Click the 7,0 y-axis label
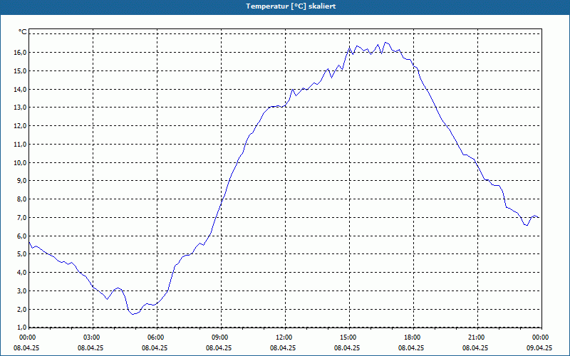This screenshot has width=570, height=356. [22, 218]
